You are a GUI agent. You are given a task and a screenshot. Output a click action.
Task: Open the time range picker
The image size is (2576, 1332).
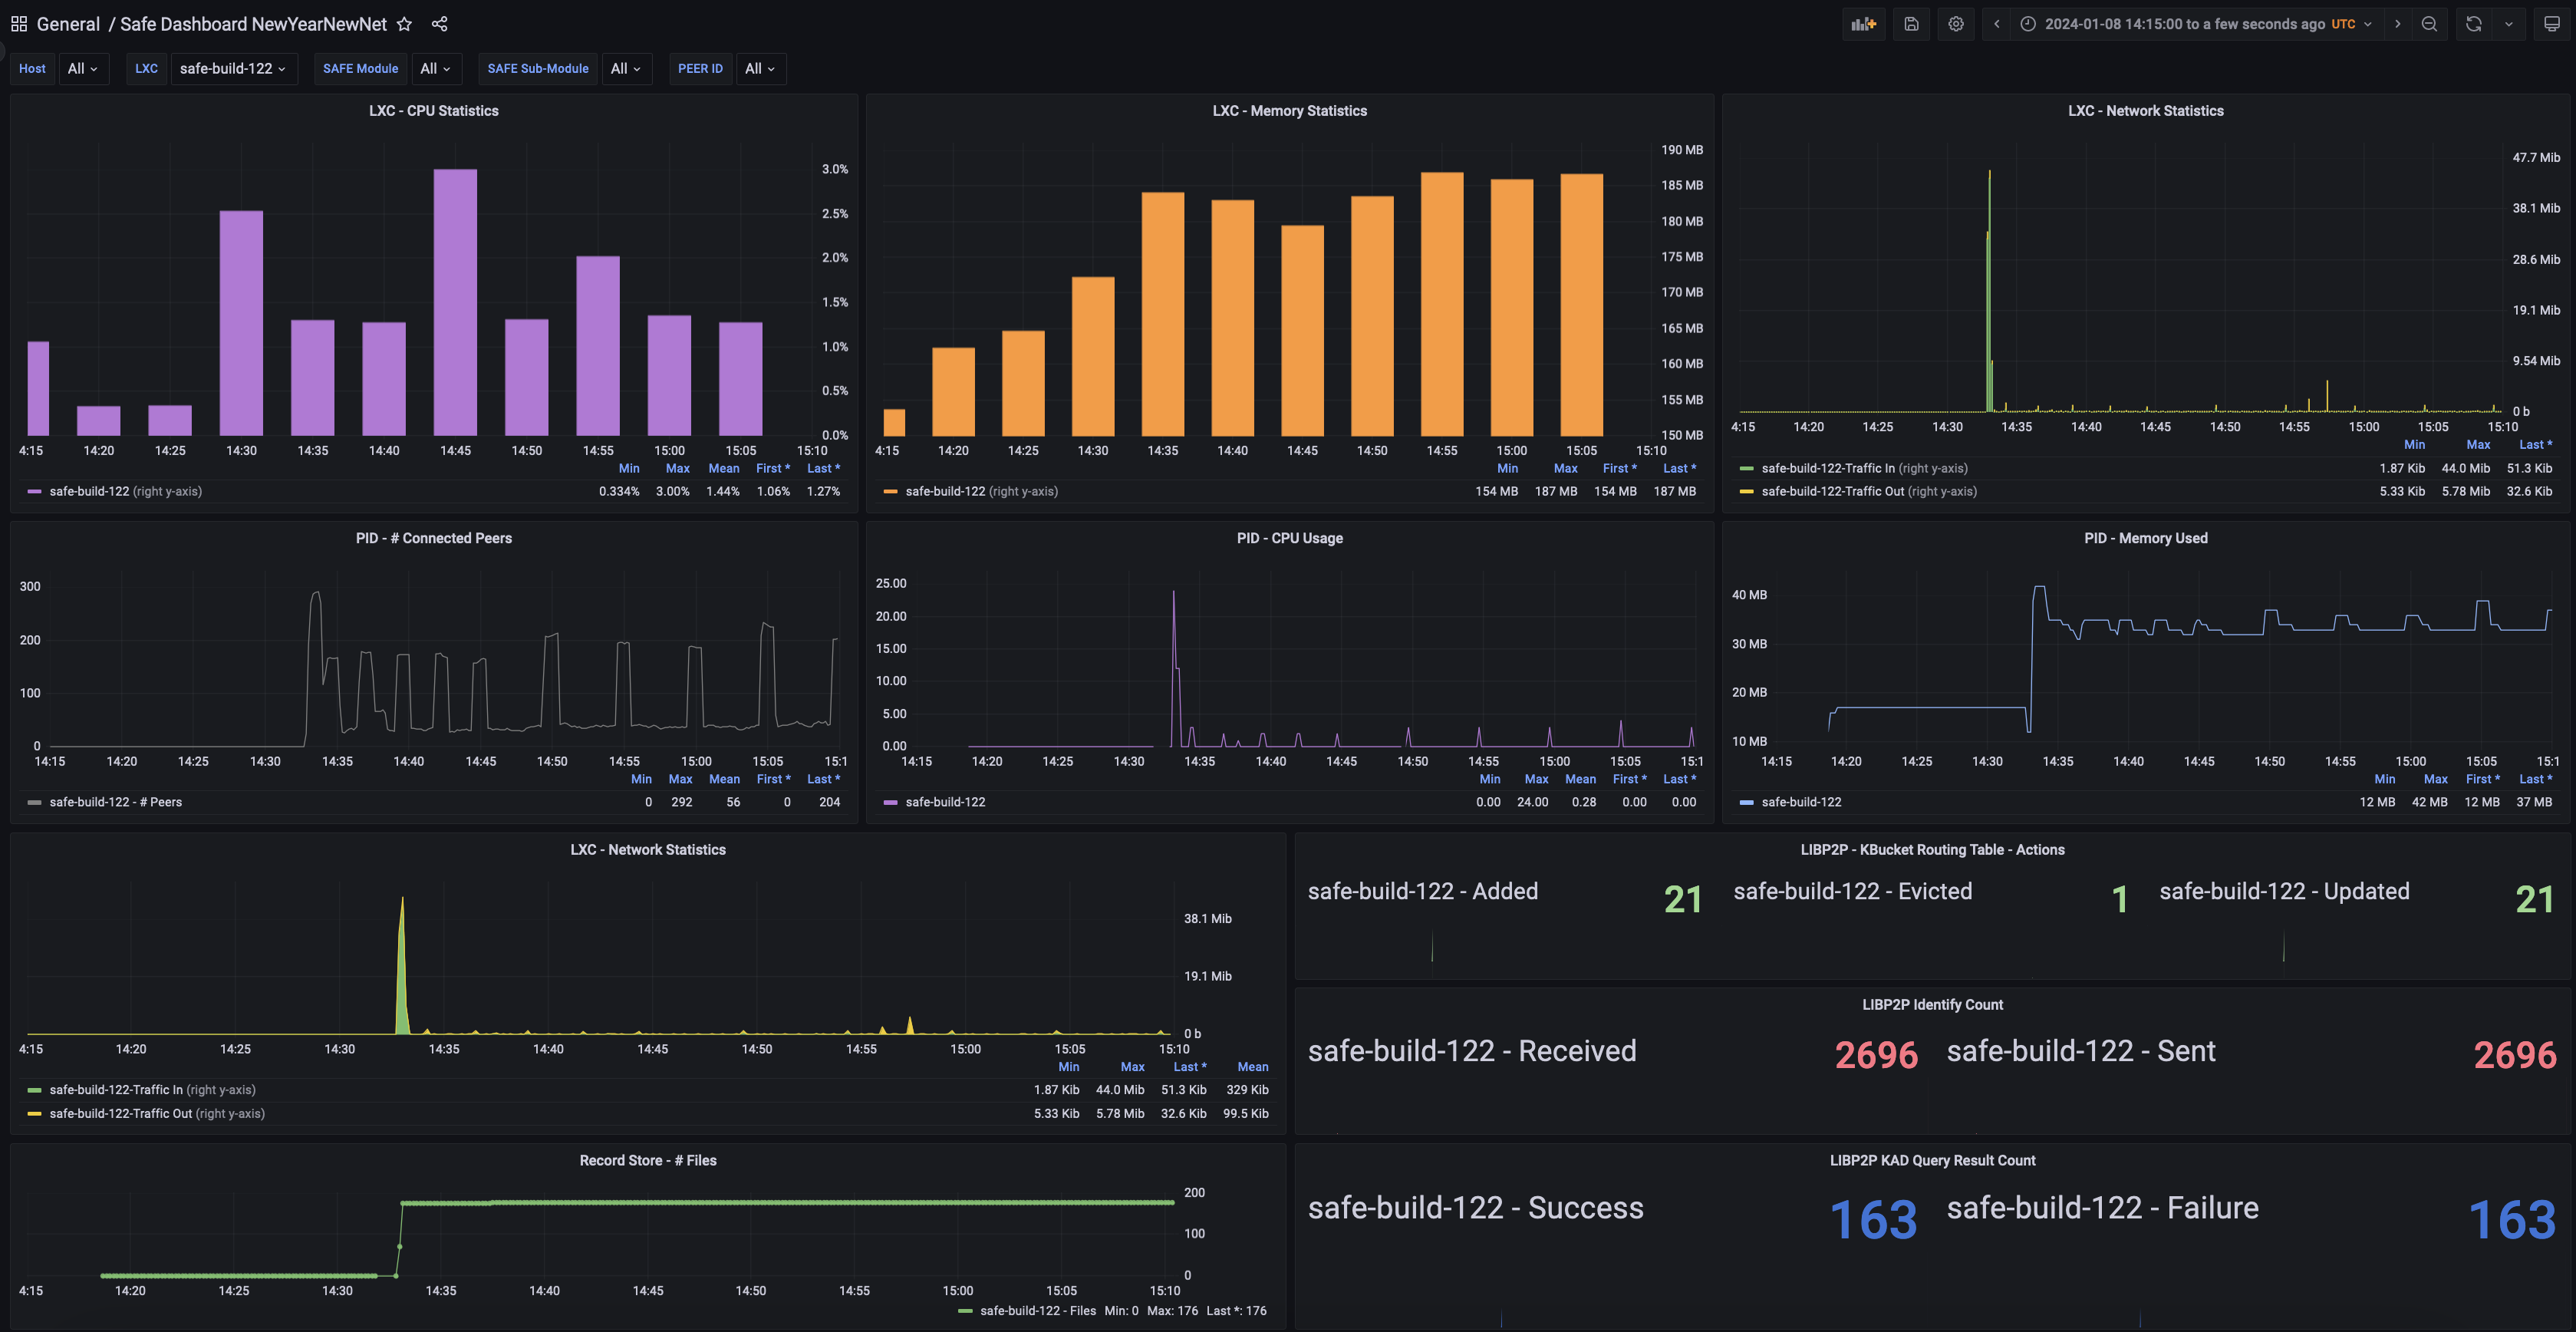click(2196, 24)
